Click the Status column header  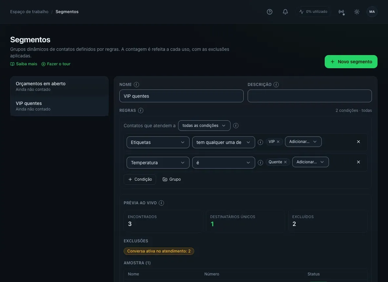point(314,274)
